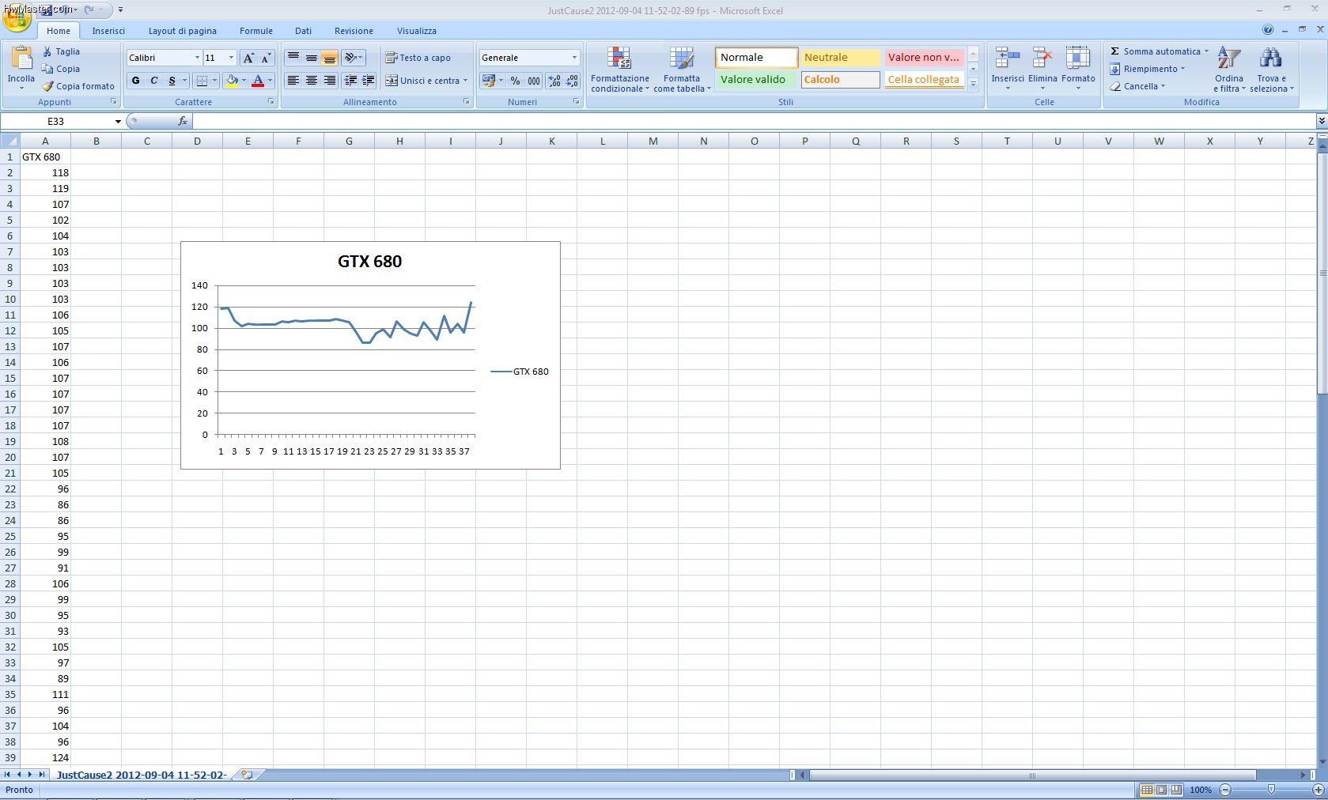
Task: Select the JustCause2 sheet tab
Action: point(142,775)
